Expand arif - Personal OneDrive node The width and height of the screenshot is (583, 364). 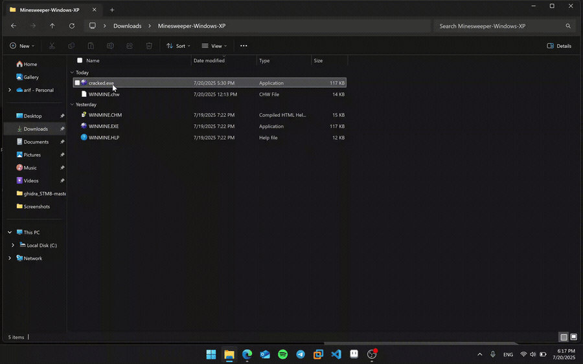[x=10, y=90]
